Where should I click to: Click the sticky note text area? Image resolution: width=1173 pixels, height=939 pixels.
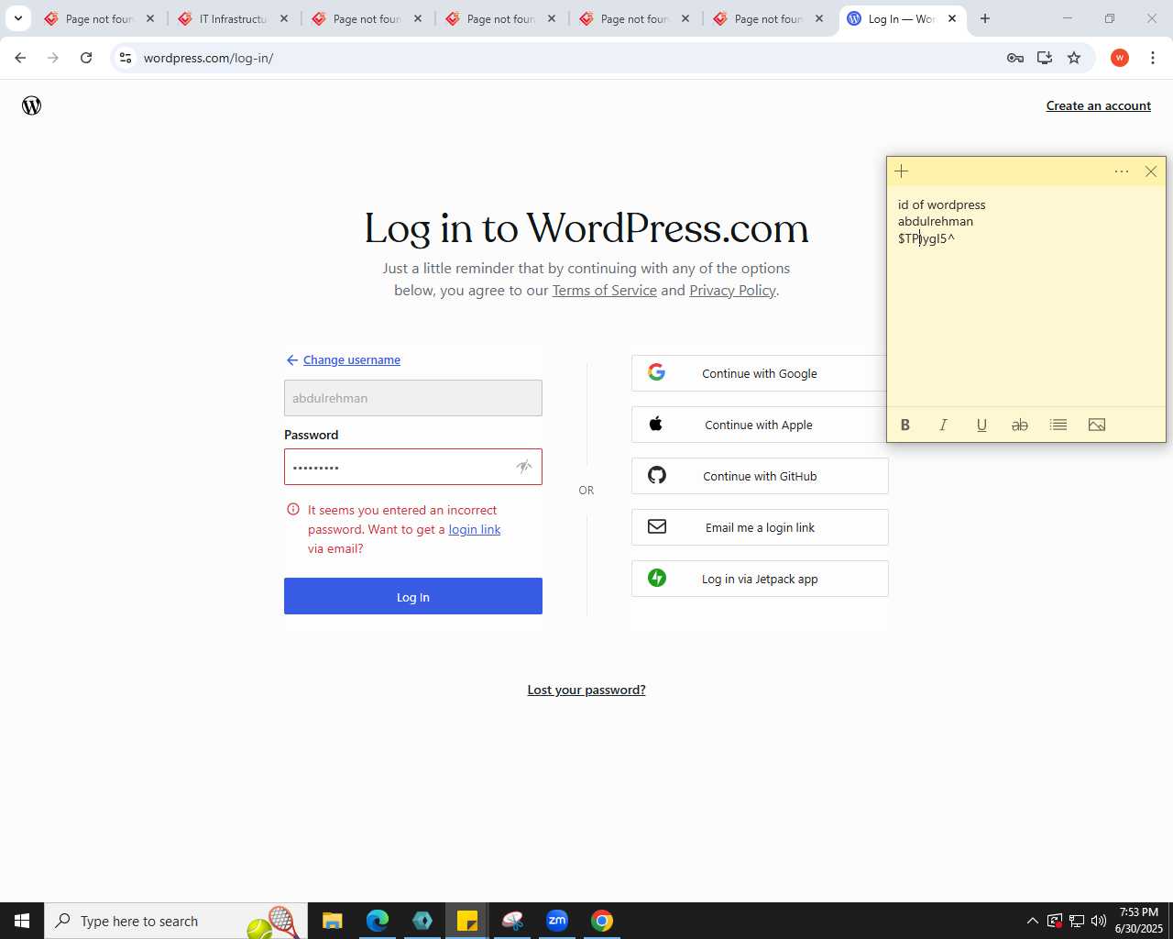1026,298
